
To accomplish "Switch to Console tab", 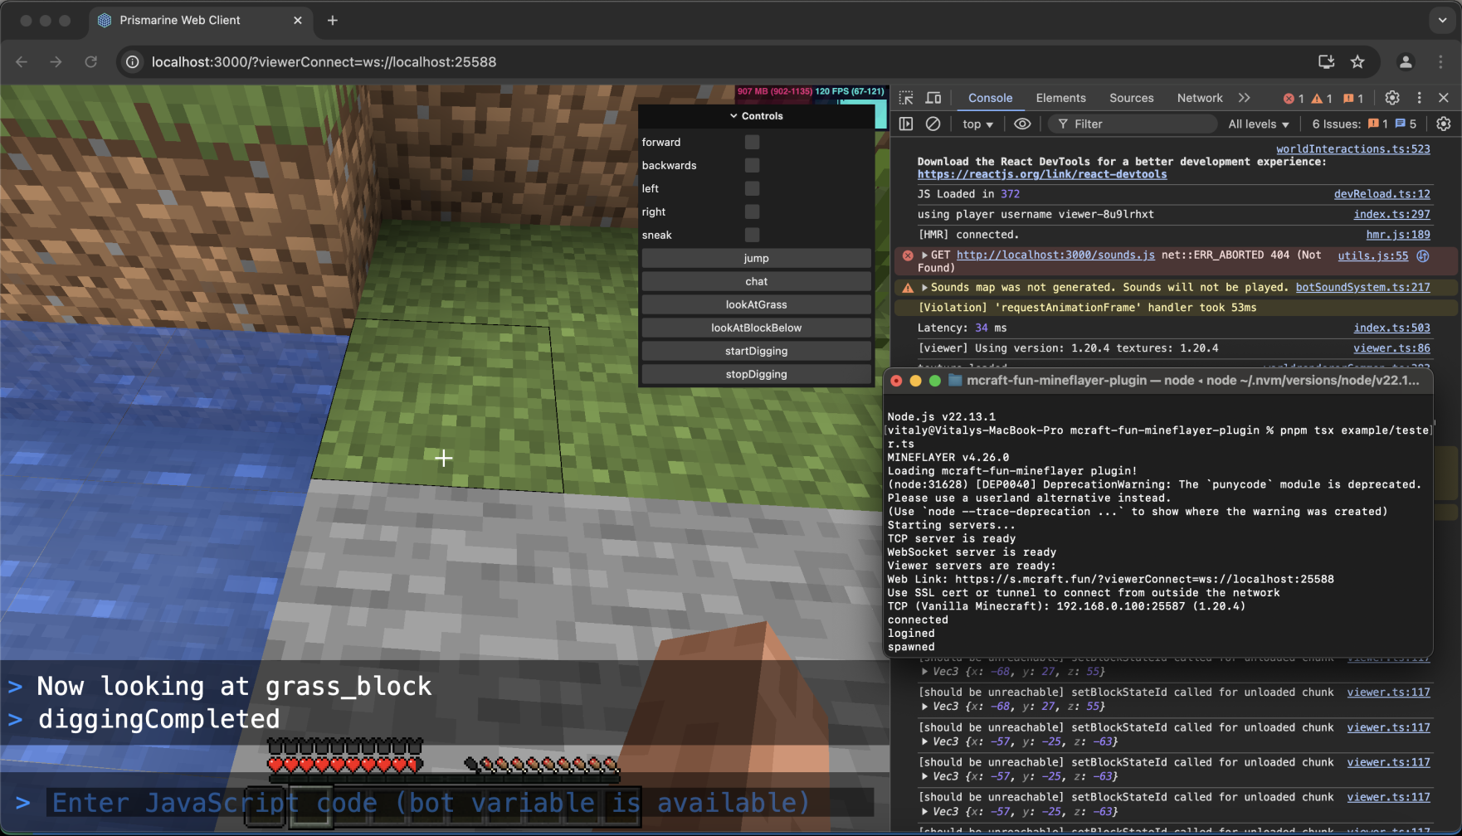I will click(x=990, y=98).
